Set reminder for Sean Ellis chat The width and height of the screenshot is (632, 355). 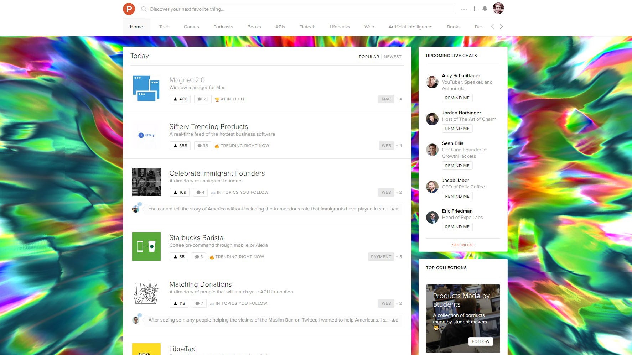click(x=457, y=166)
